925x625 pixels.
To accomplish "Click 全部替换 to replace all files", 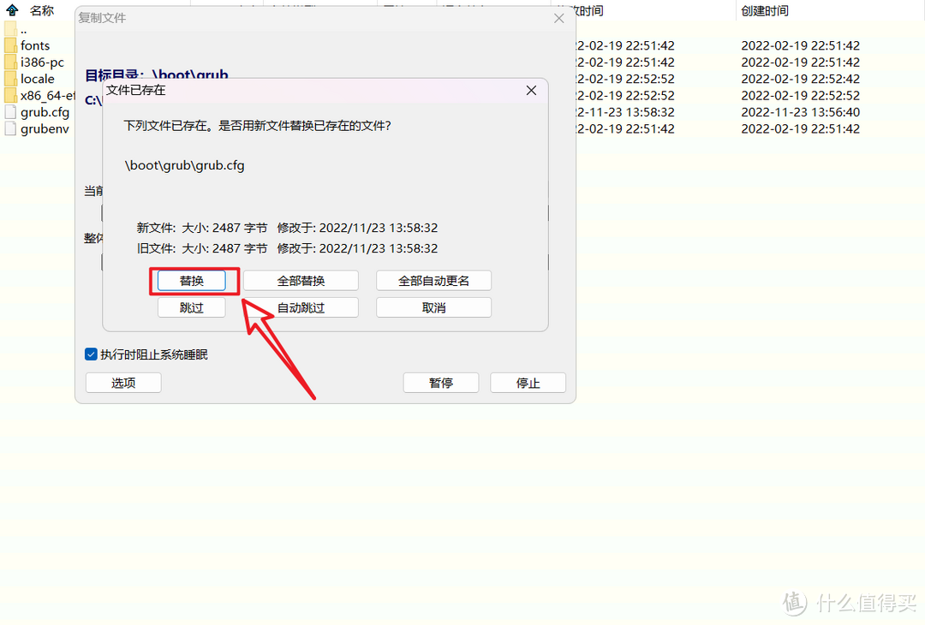I will 301,280.
